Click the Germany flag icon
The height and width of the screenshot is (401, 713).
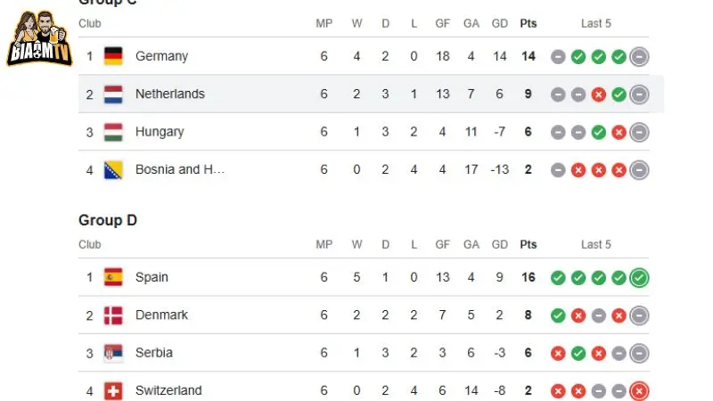tap(113, 56)
